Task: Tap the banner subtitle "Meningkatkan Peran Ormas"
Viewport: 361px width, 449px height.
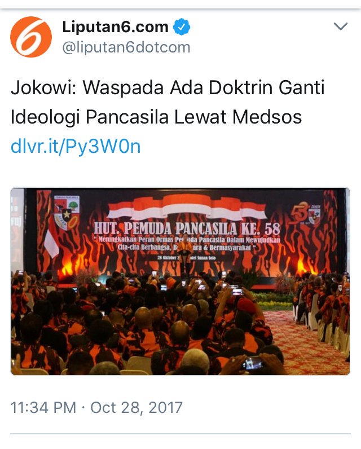Action: pos(135,240)
